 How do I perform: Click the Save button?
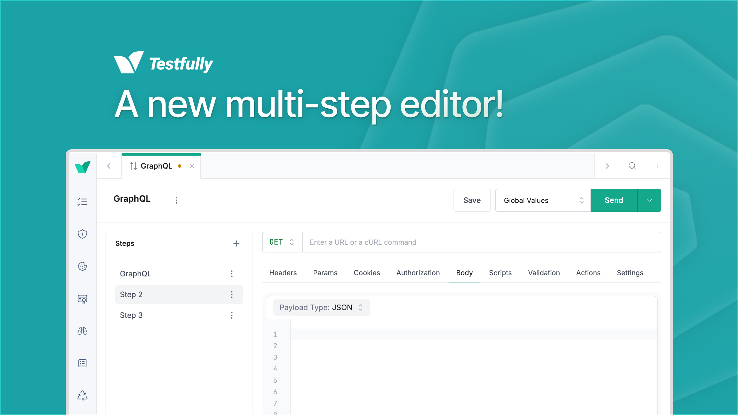tap(472, 200)
